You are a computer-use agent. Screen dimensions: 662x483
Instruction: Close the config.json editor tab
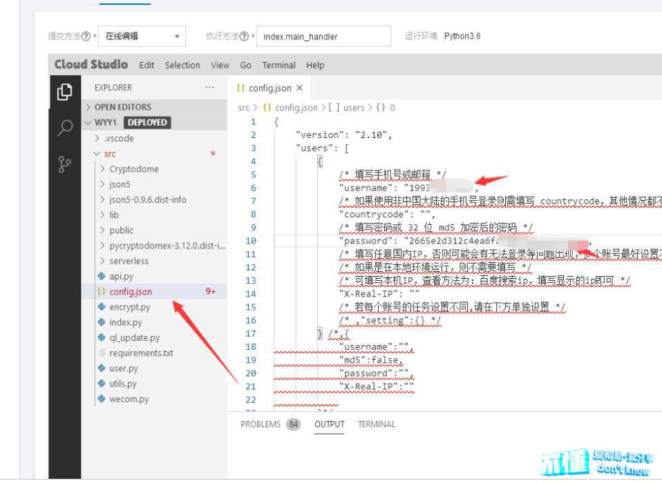click(x=300, y=88)
